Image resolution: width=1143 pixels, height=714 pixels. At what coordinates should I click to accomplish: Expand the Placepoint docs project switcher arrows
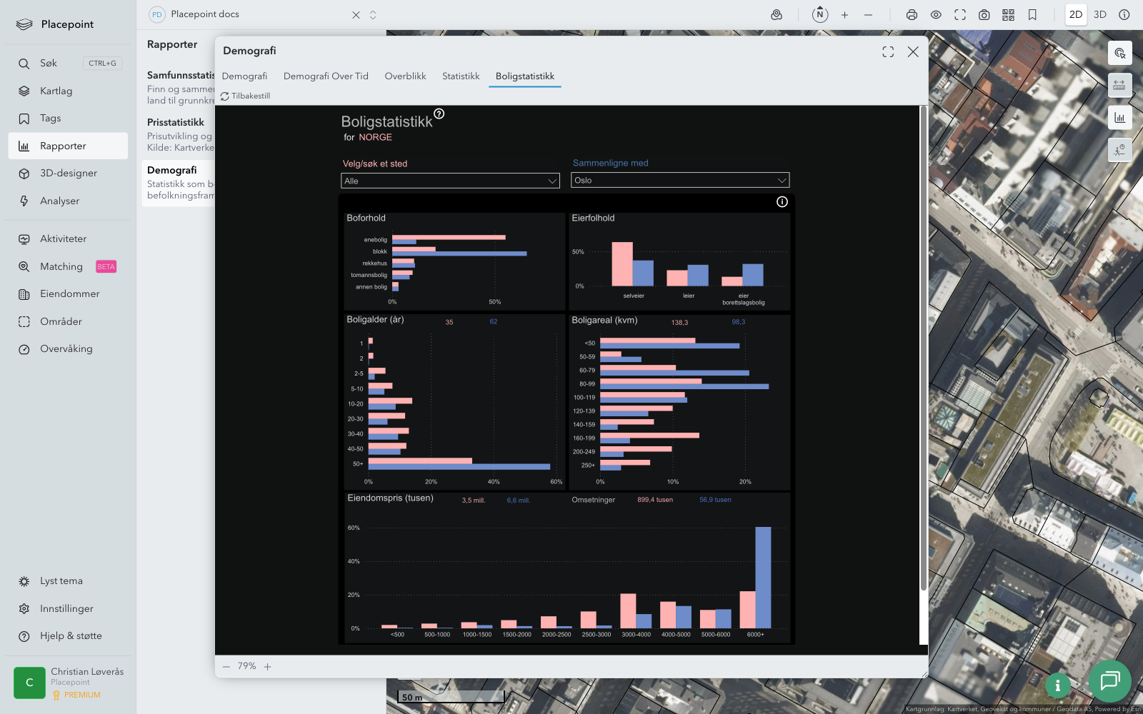tap(373, 15)
